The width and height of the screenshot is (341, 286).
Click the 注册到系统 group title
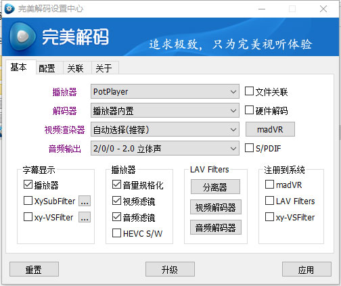[284, 170]
